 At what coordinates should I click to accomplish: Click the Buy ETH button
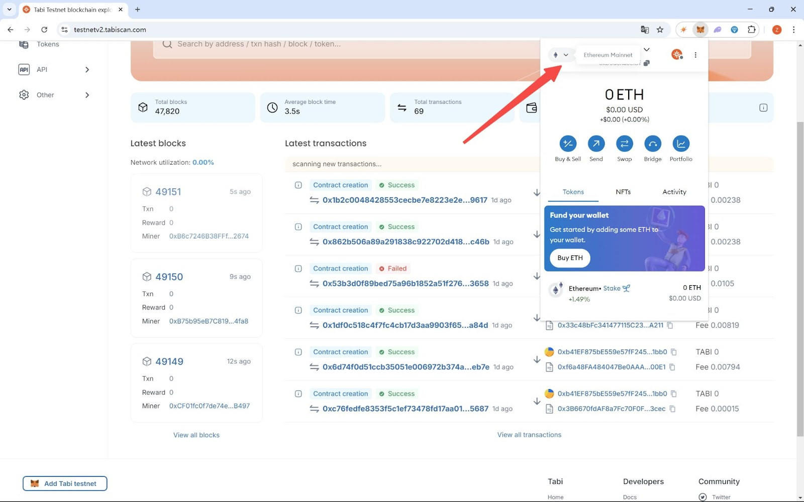pyautogui.click(x=570, y=258)
